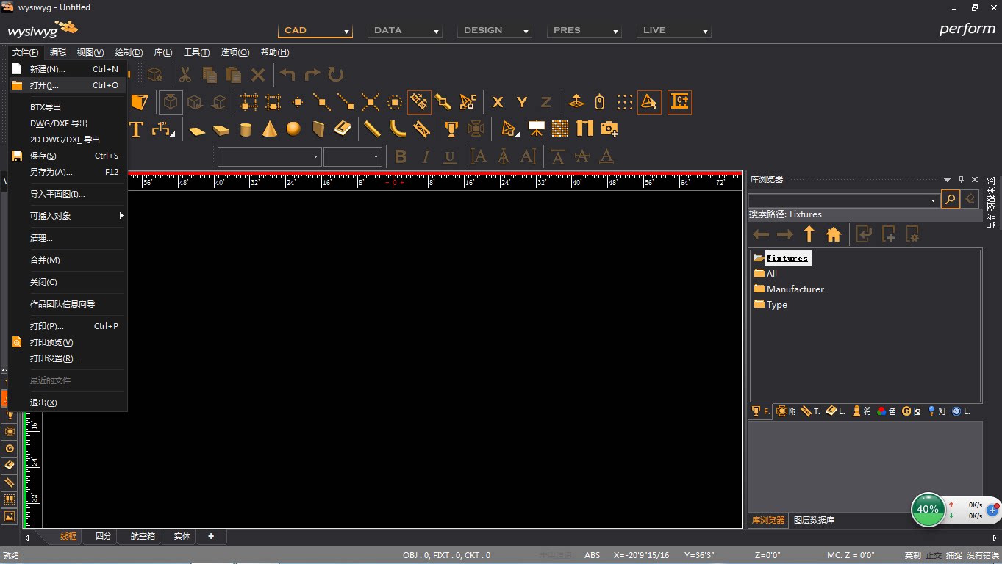This screenshot has width=1002, height=564.
Task: Click the search magnifier in library browser
Action: point(950,199)
